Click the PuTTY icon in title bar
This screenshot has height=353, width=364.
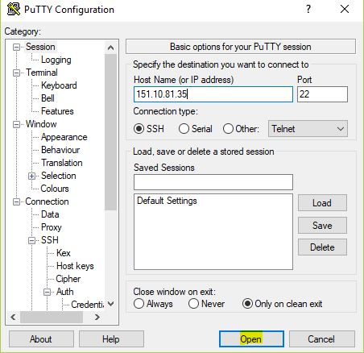coord(14,9)
